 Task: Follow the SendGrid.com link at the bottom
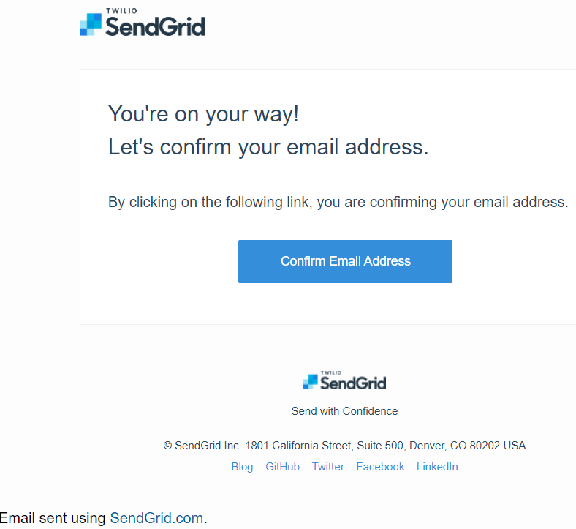(x=156, y=518)
